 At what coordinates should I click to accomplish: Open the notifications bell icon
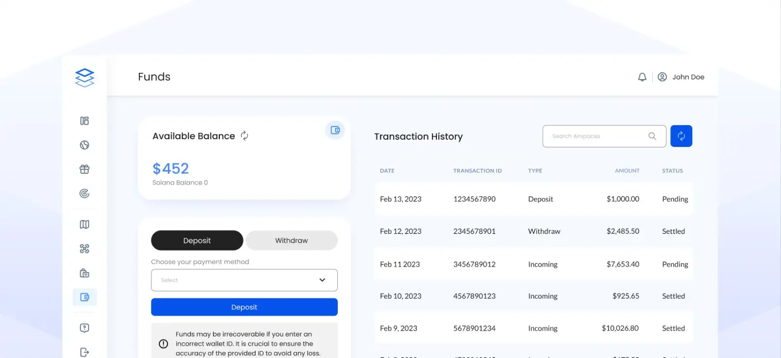[642, 77]
